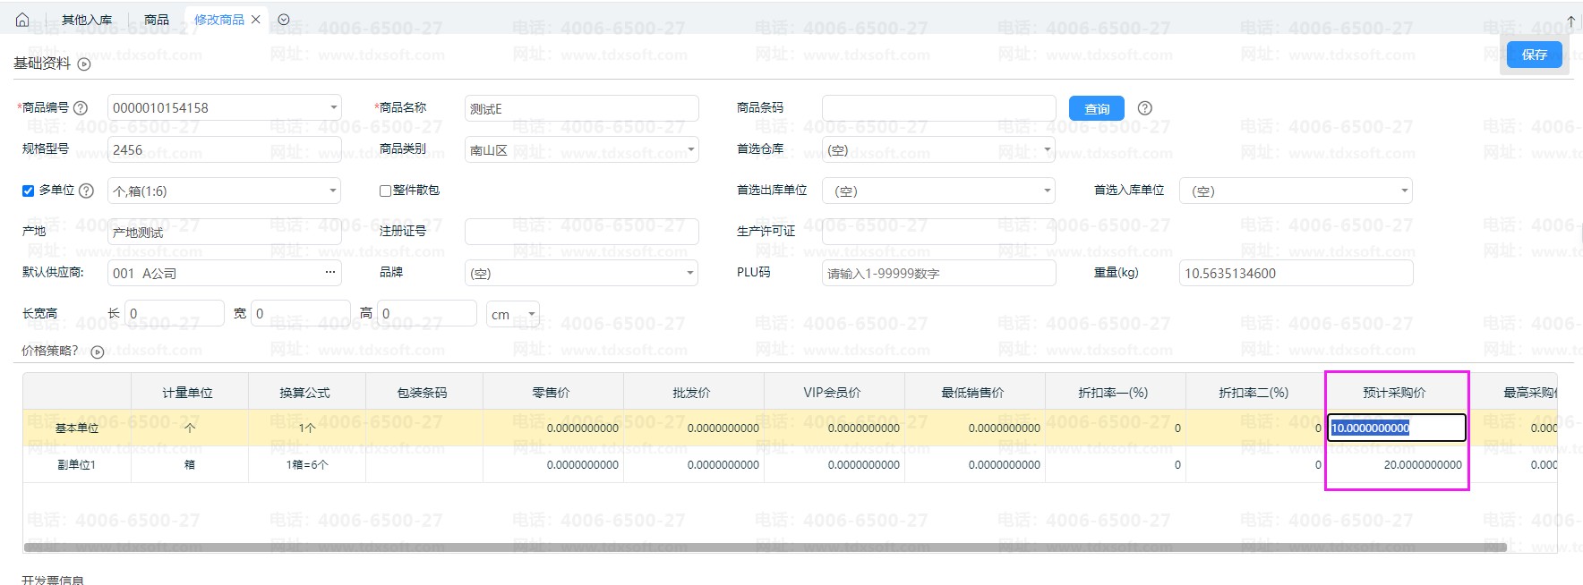Click help icon next to 商品编号

point(81,108)
